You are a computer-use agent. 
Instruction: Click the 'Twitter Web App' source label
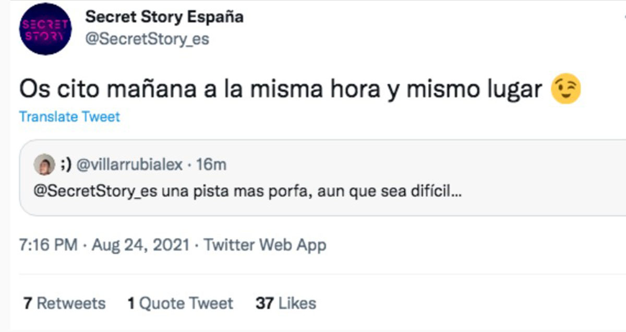pyautogui.click(x=264, y=245)
